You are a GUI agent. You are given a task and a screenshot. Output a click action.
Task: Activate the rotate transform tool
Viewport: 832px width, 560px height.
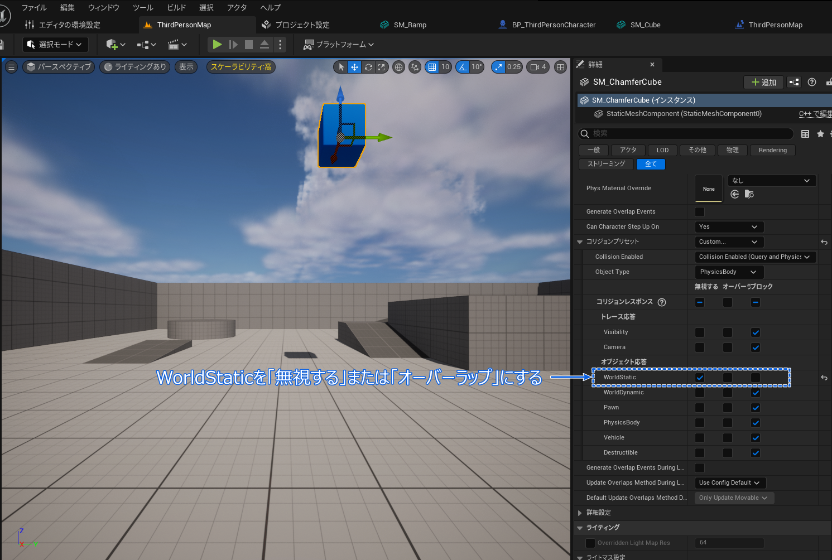(x=368, y=66)
